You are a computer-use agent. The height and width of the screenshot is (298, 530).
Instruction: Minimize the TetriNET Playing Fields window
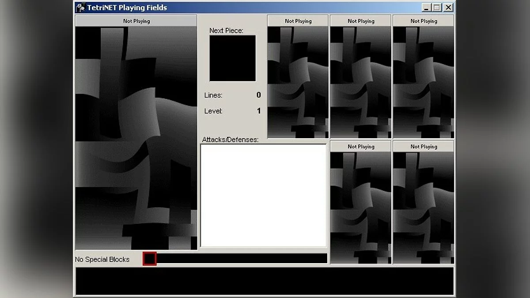pyautogui.click(x=426, y=8)
